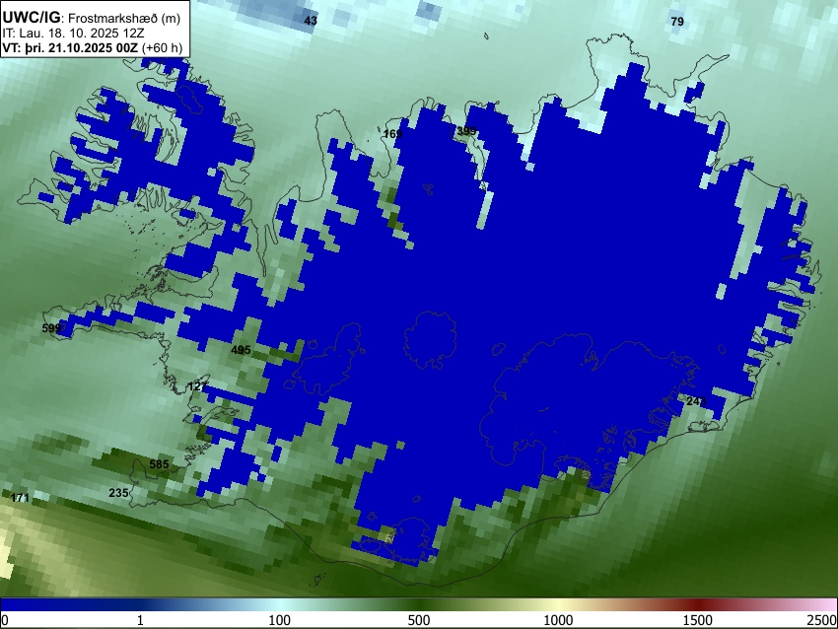Click the station value 43 on the map
Image resolution: width=838 pixels, height=629 pixels.
pos(311,21)
